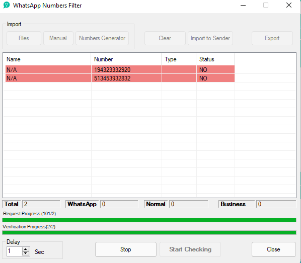The image size is (301, 263).
Task: Open the Manual import option
Action: coord(58,38)
